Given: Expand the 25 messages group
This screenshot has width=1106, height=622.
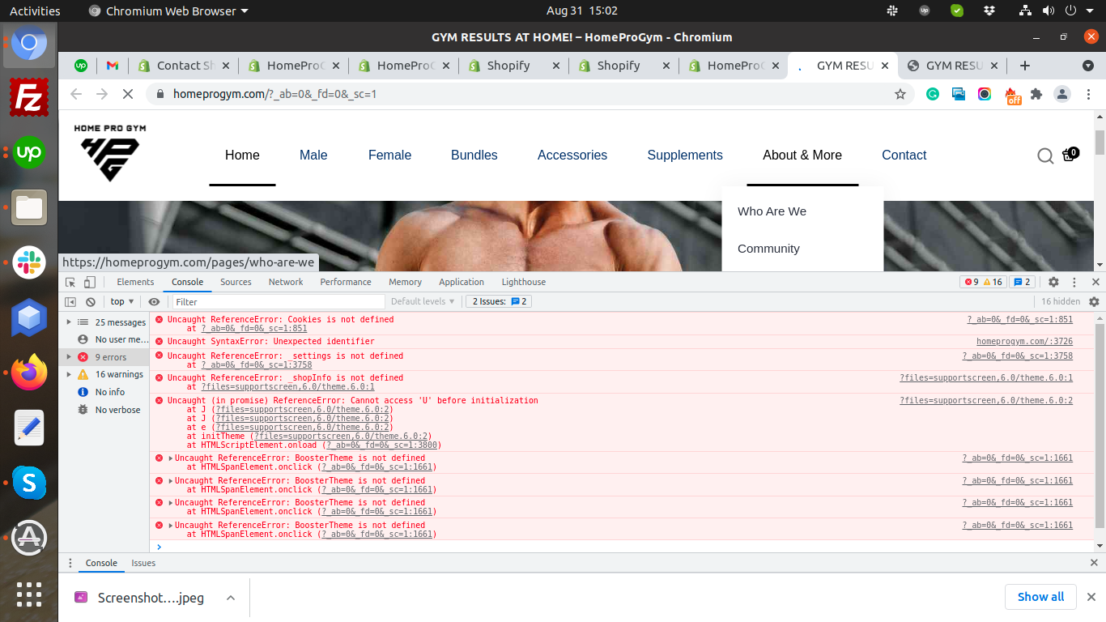Looking at the screenshot, I should coord(70,322).
